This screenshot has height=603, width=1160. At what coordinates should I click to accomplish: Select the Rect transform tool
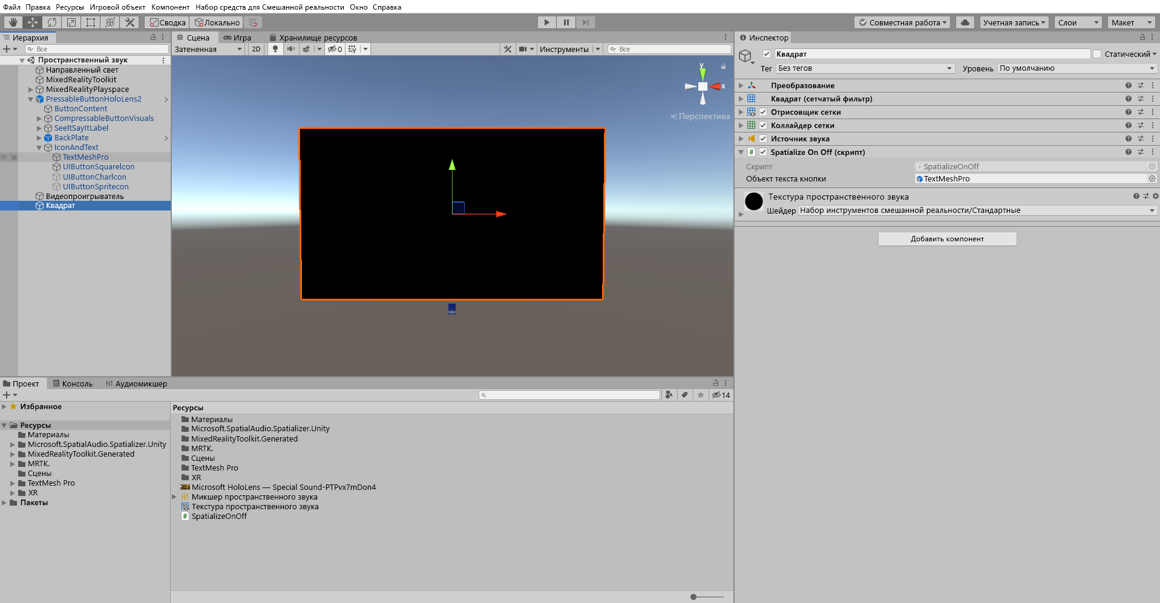click(x=91, y=22)
